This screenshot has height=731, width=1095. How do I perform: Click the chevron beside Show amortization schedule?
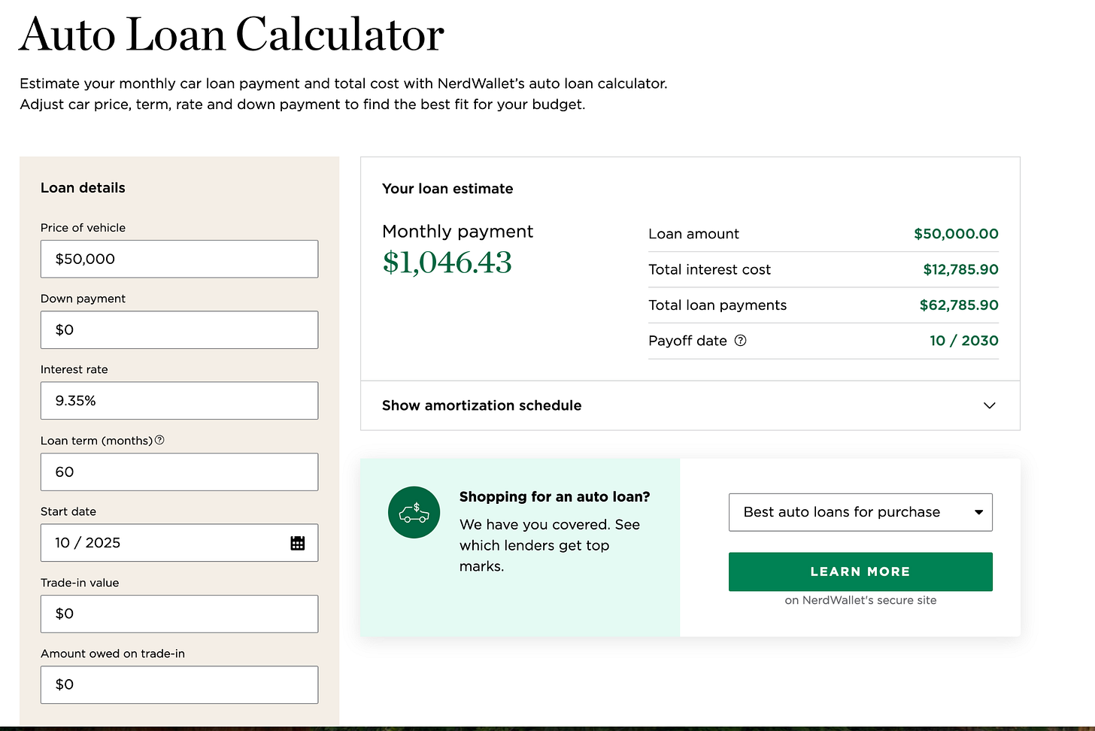coord(989,405)
